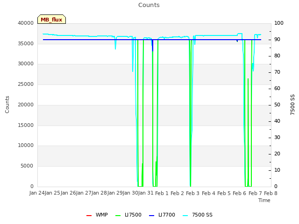Click the Feb 8 date tick label
This screenshot has width=299, height=224.
(271, 193)
